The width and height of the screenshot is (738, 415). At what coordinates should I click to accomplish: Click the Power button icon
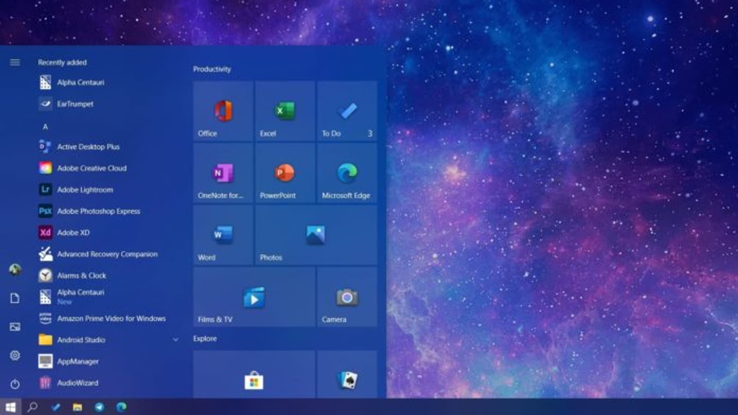15,384
